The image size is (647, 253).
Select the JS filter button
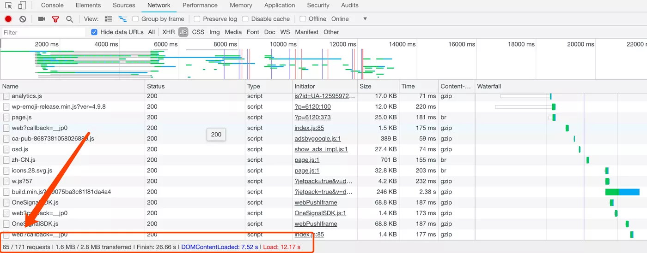click(x=183, y=32)
